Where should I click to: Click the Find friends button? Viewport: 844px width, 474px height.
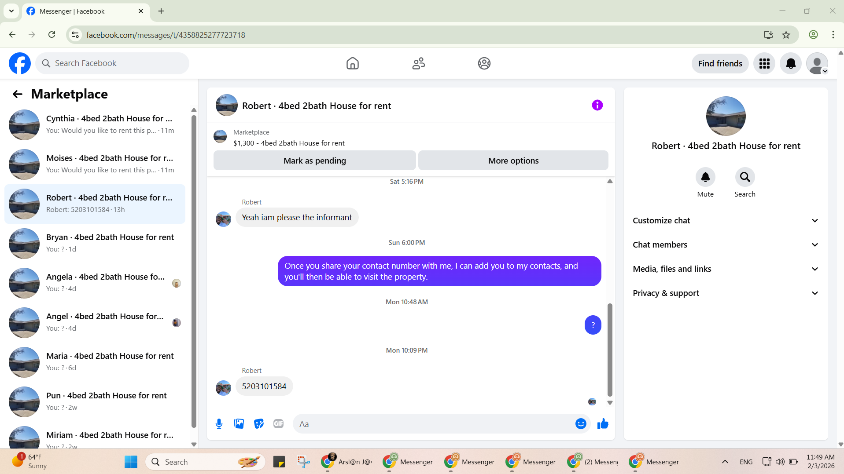(720, 63)
